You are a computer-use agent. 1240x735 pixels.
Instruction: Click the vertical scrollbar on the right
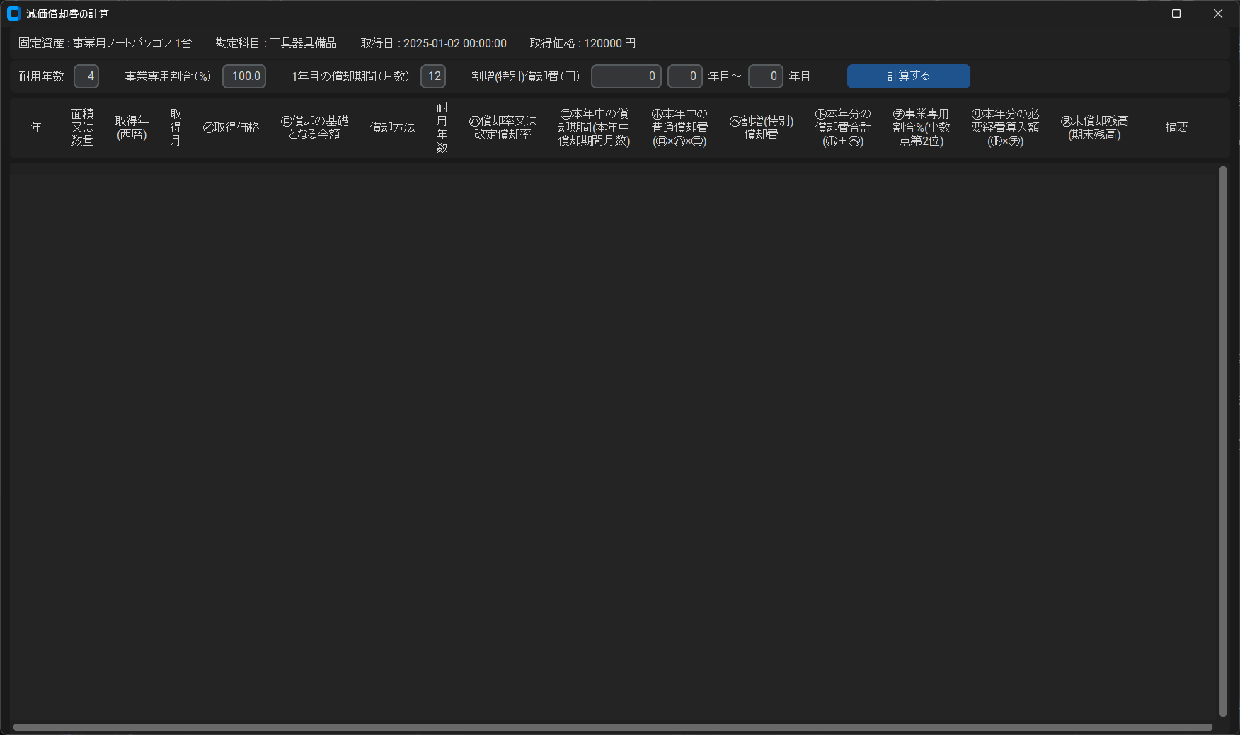(x=1222, y=439)
